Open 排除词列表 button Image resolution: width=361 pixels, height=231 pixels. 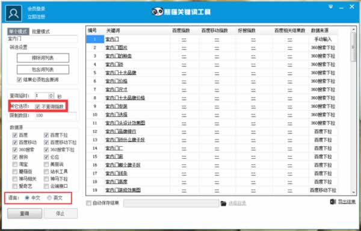tap(43, 58)
